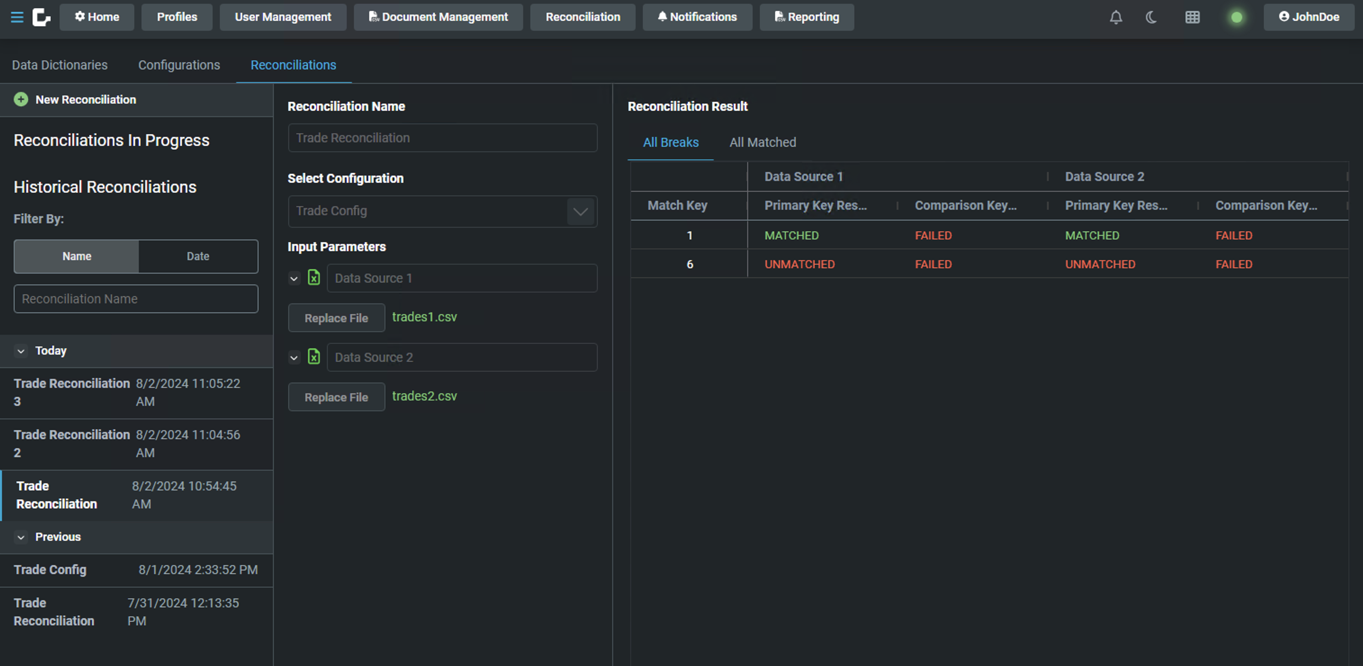Screen dimensions: 1363x666
Task: Click the New Reconciliation plus icon
Action: pyautogui.click(x=21, y=99)
